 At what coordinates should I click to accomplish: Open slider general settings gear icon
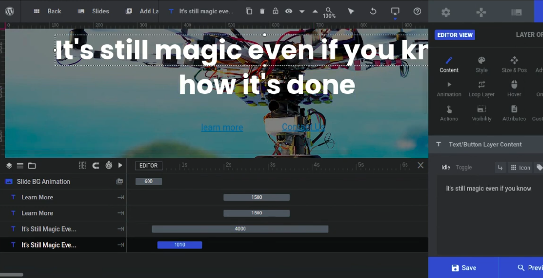click(x=446, y=13)
